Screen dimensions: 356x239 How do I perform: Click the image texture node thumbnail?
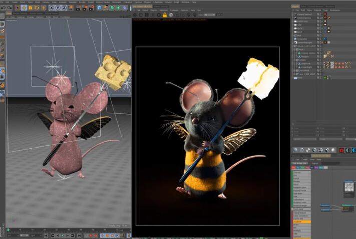click(349, 187)
